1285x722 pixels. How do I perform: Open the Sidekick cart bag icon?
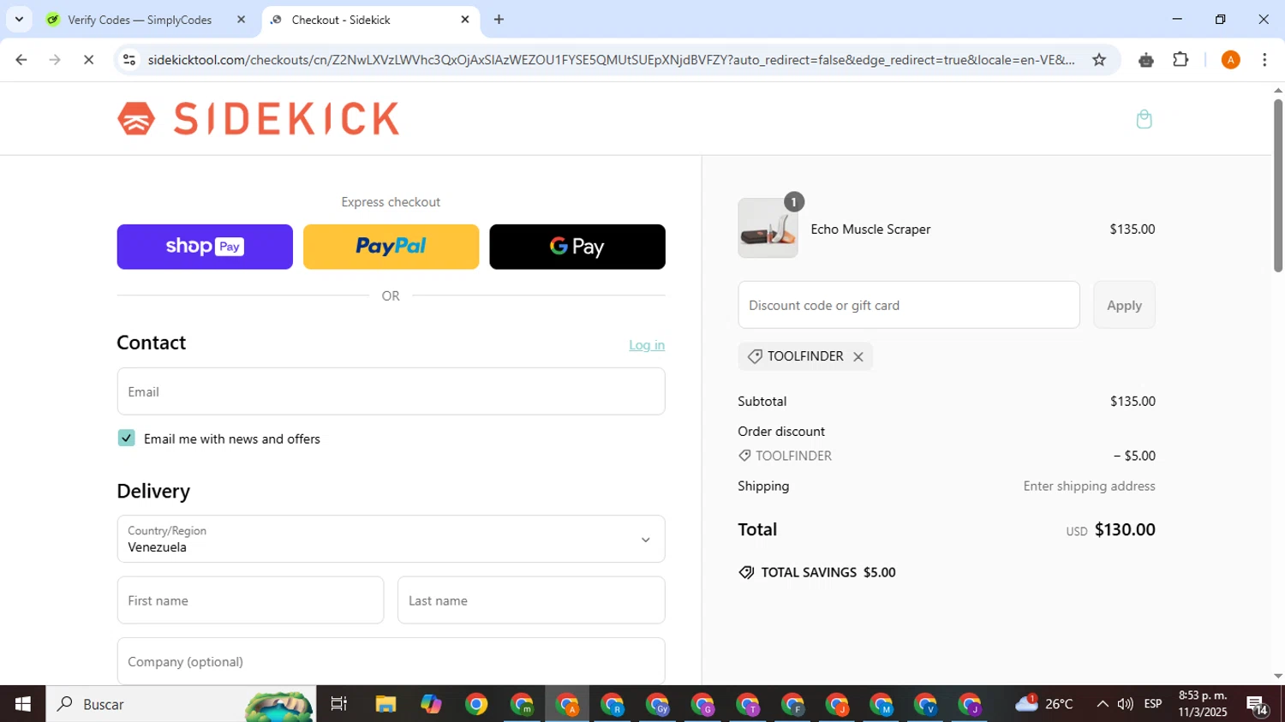[1144, 119]
